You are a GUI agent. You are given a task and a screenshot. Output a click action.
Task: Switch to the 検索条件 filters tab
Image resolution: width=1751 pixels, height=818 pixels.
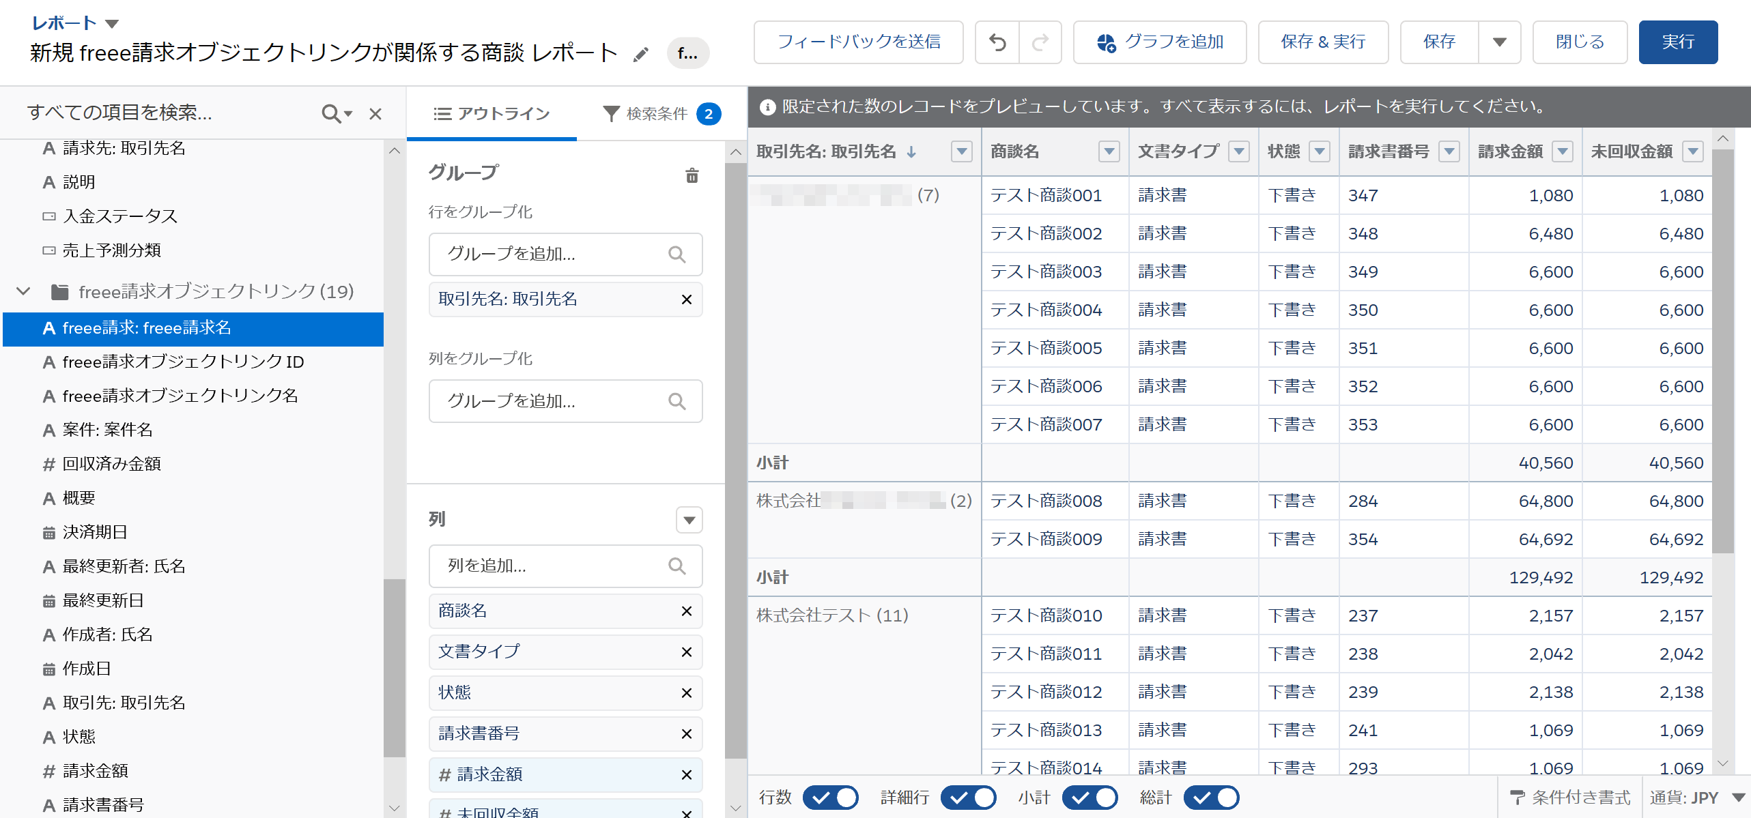[661, 114]
